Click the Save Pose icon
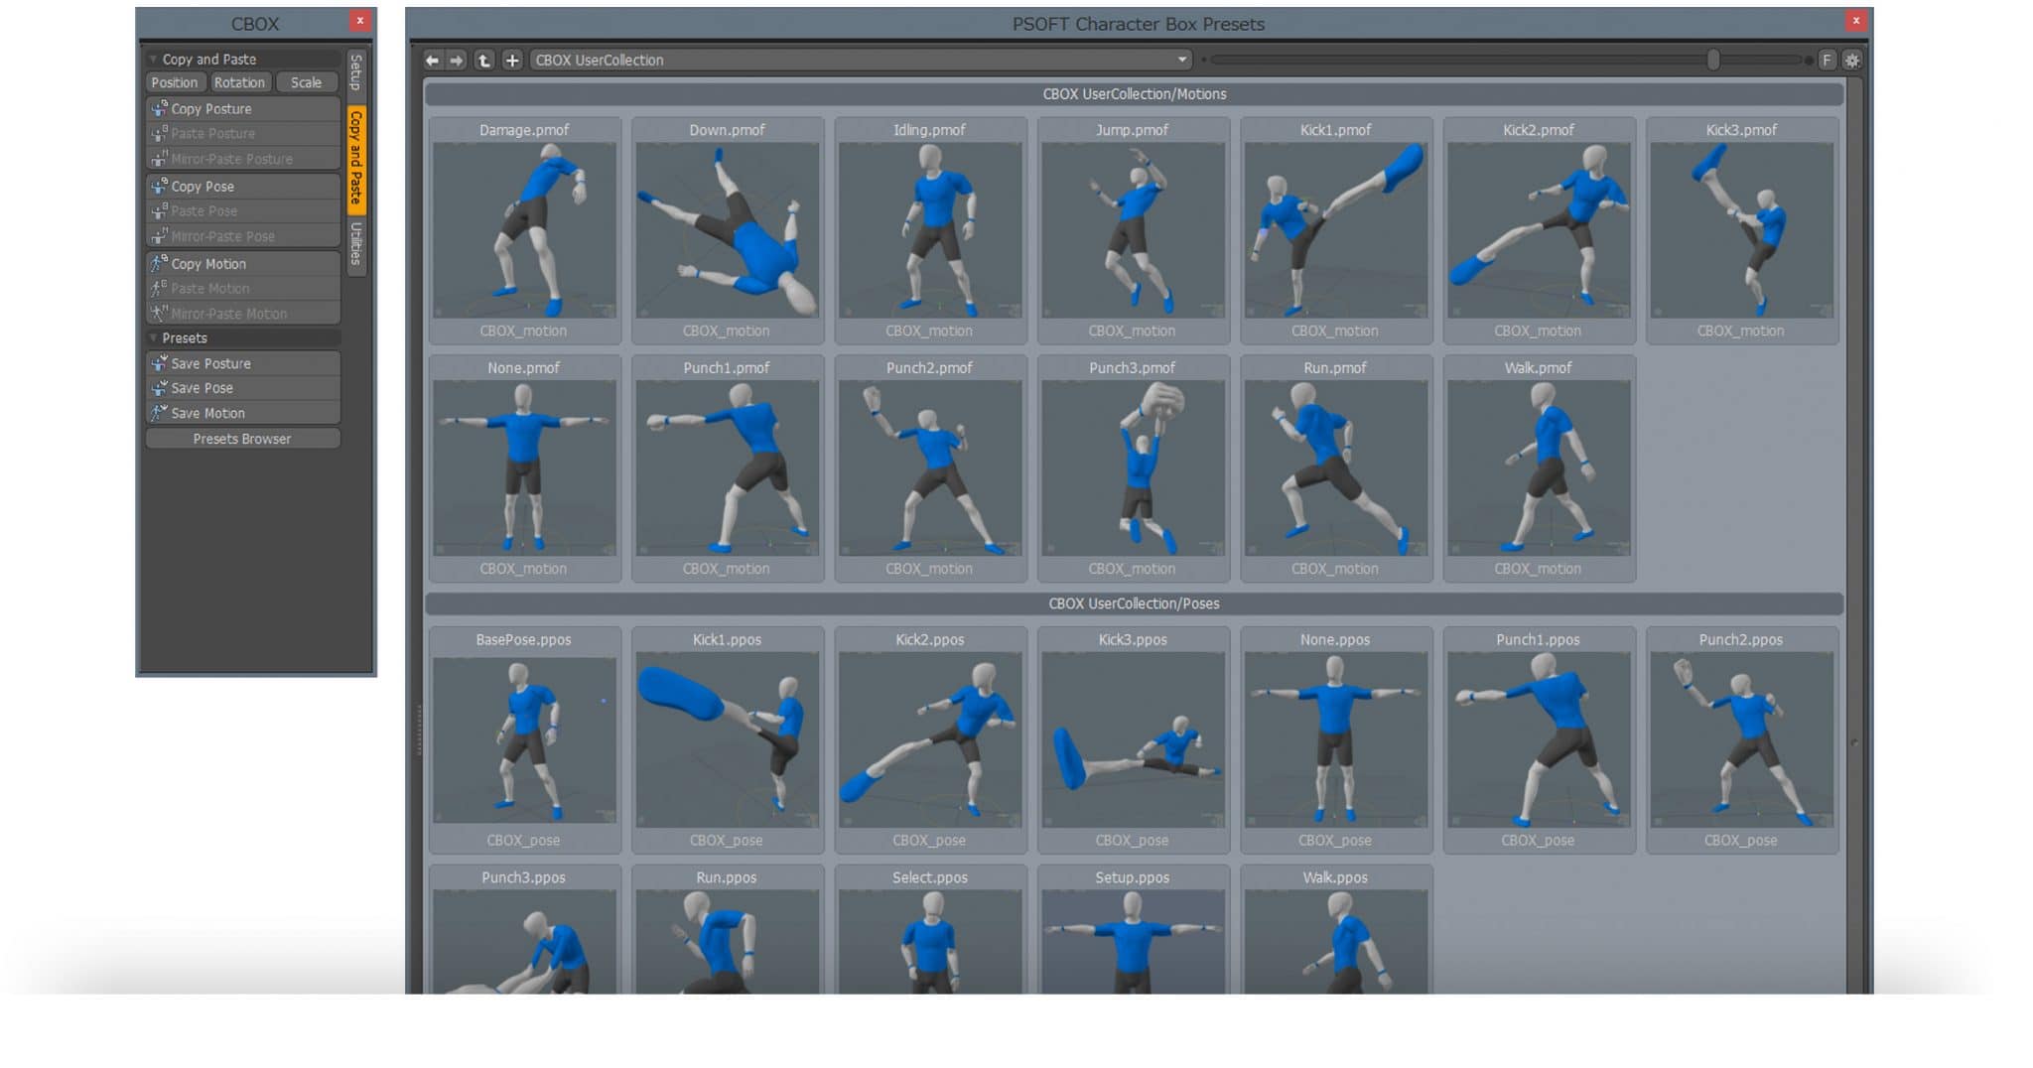Image resolution: width=2033 pixels, height=1068 pixels. [x=160, y=388]
